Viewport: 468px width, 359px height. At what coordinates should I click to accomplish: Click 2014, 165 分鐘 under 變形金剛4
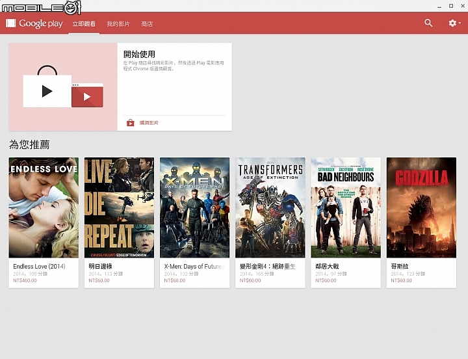click(x=257, y=274)
